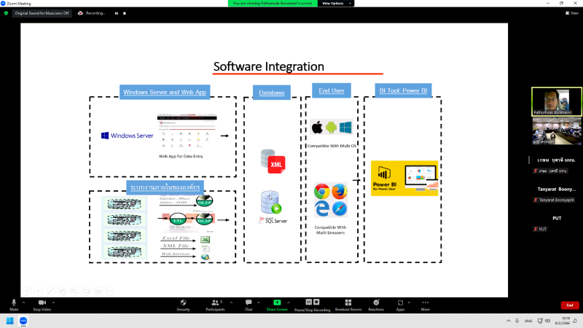This screenshot has width=583, height=328.
Task: Open the Apps panel
Action: click(400, 303)
